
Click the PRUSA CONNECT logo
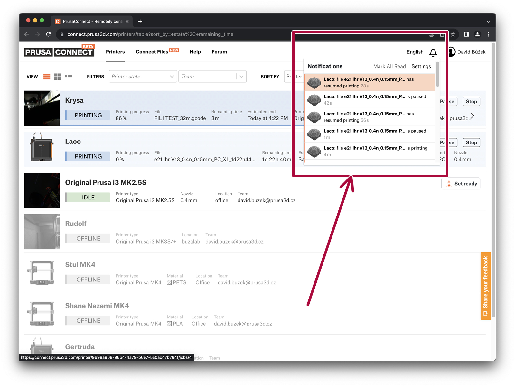pyautogui.click(x=59, y=51)
